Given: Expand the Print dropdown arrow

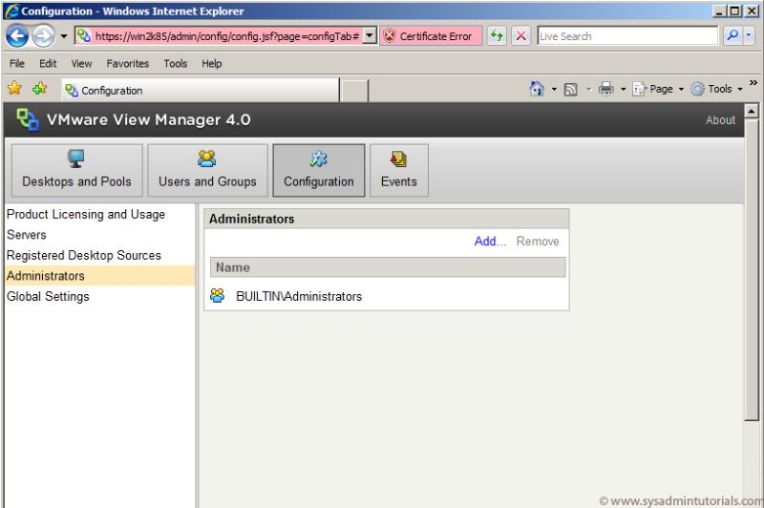Looking at the screenshot, I should [x=623, y=89].
